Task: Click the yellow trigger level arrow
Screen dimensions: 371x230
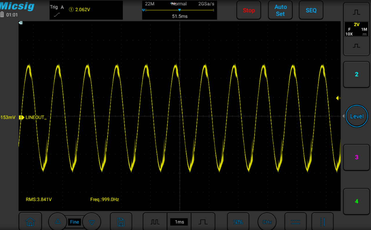Action: pos(338,98)
